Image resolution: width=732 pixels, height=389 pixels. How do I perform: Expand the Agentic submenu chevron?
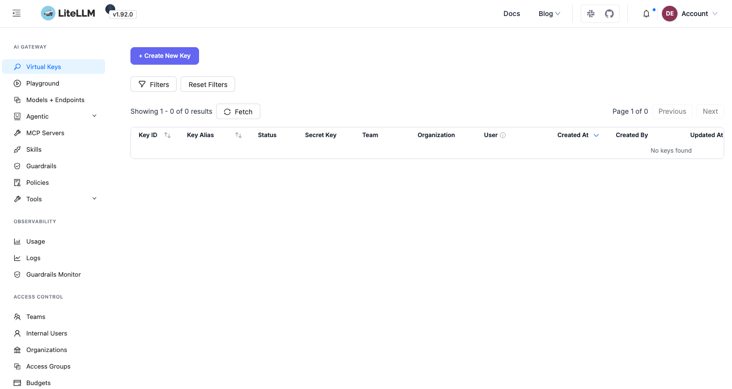pos(94,116)
